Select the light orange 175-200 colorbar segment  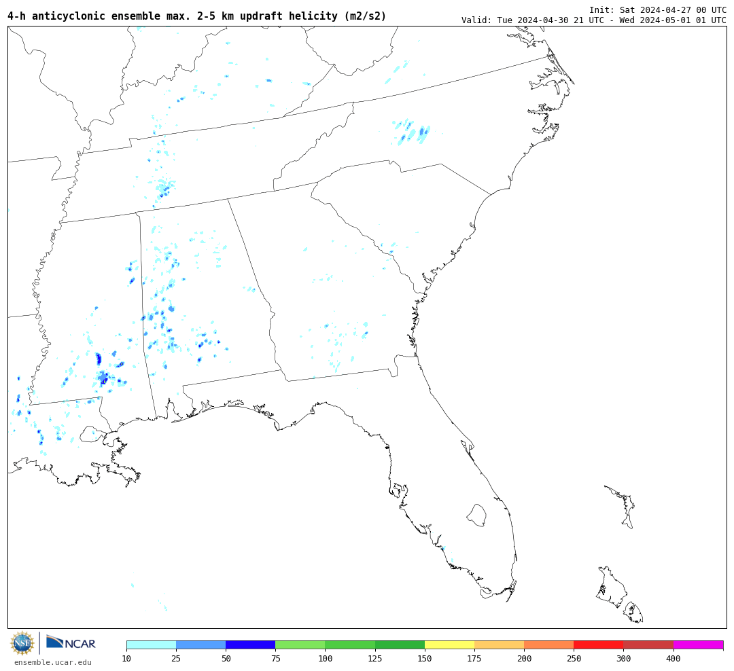point(500,645)
